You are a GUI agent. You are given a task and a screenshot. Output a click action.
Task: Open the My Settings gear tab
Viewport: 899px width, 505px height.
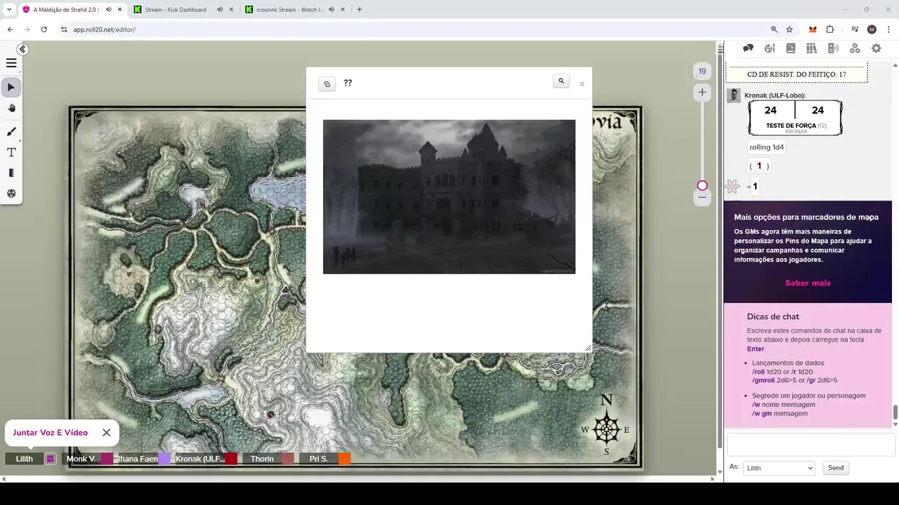pos(876,48)
